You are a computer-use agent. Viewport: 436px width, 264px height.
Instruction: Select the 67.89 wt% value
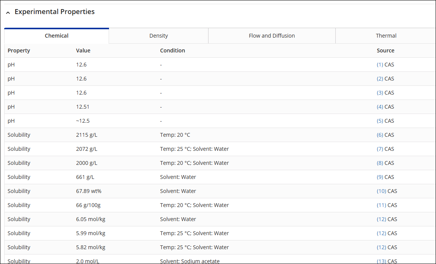tap(89, 191)
